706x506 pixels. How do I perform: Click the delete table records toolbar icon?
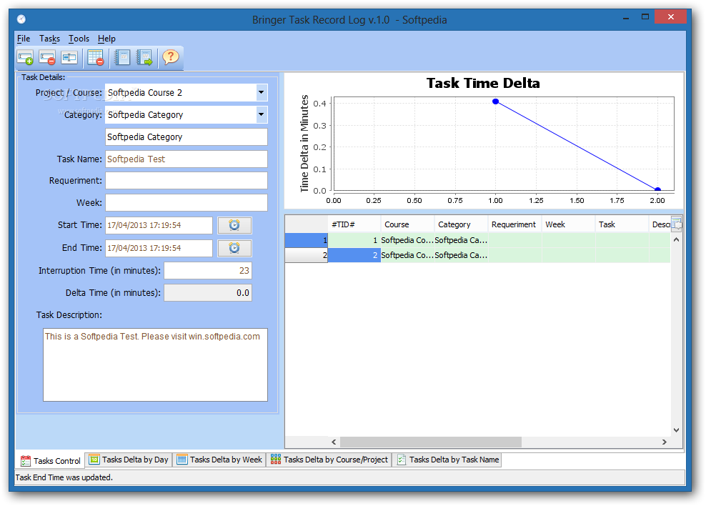pos(96,58)
